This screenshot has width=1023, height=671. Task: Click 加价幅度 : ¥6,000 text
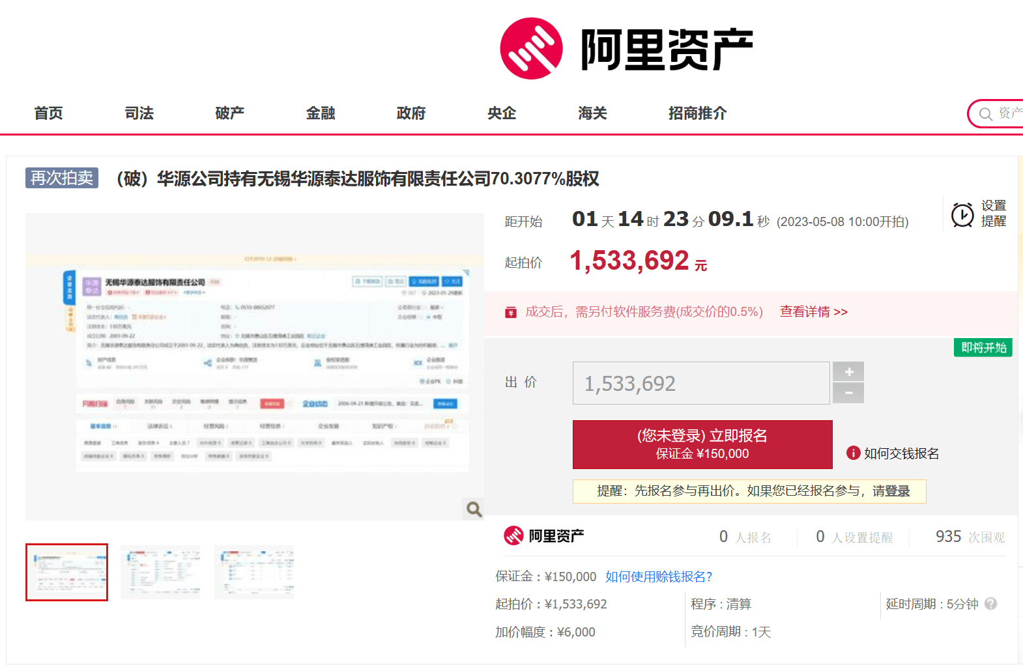(x=545, y=632)
